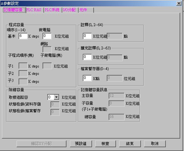Click the 網路 K位元組 field

47,49
